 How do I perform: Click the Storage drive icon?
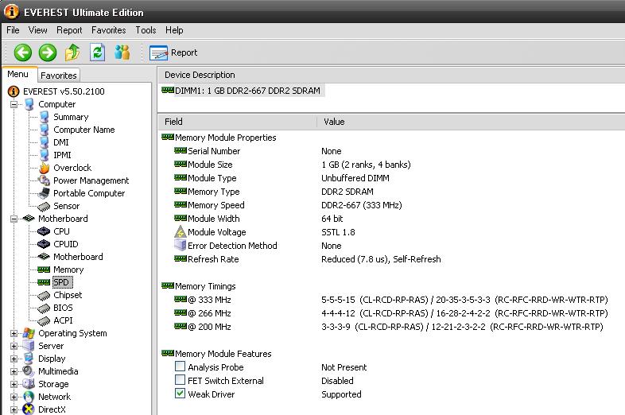pos(29,384)
